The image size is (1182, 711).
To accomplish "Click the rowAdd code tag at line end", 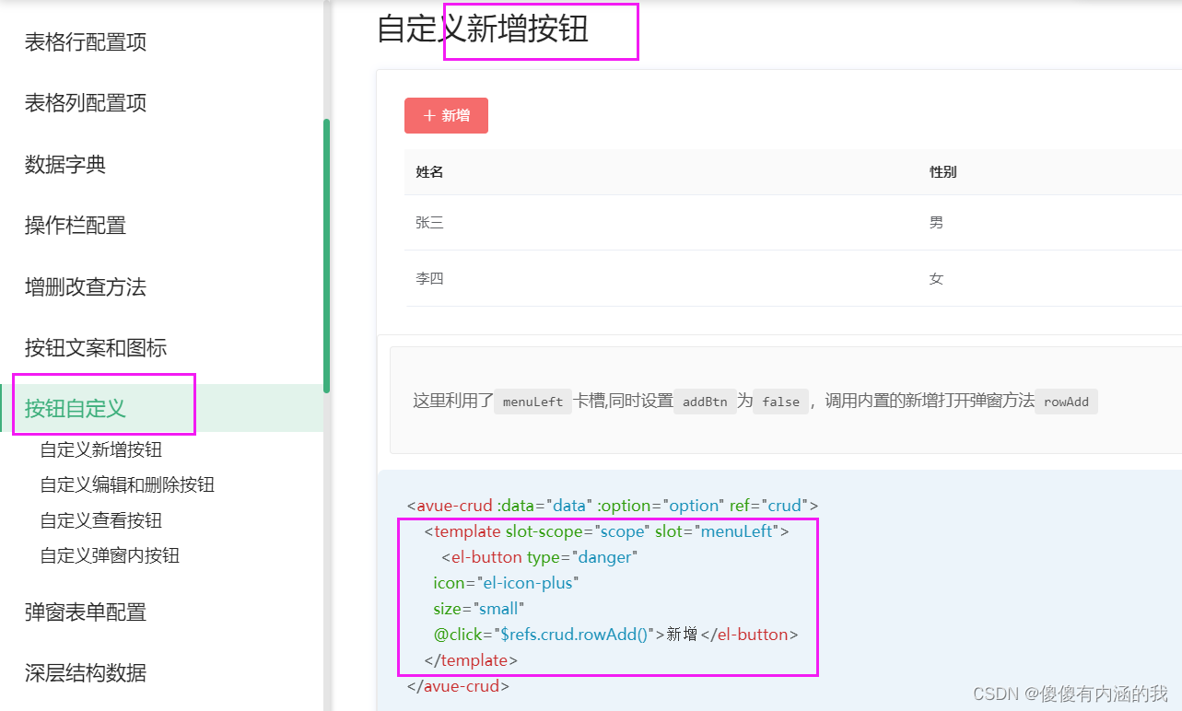I will (1066, 402).
